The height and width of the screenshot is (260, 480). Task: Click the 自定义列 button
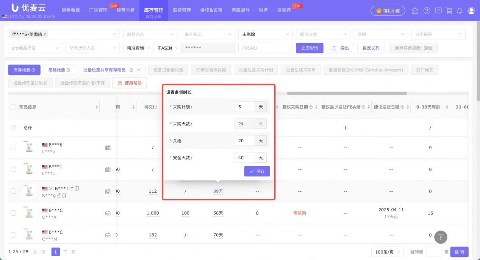coord(371,48)
